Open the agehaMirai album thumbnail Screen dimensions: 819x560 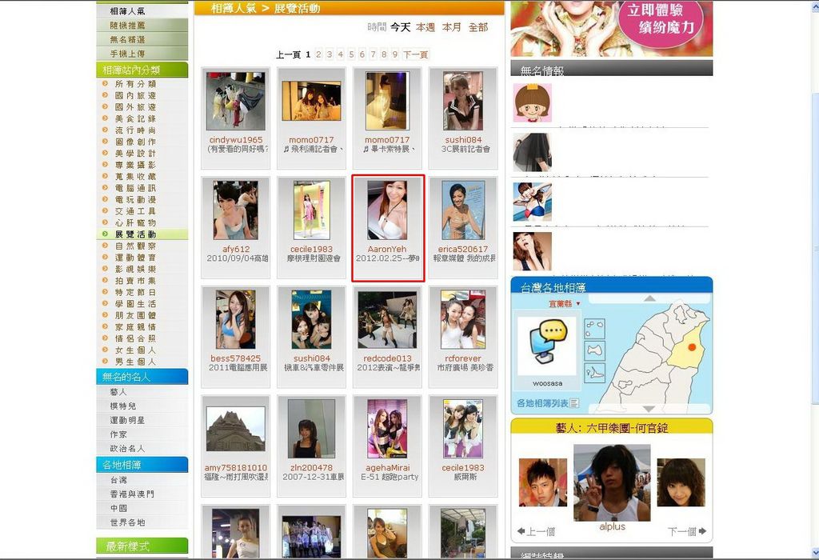[x=387, y=429]
